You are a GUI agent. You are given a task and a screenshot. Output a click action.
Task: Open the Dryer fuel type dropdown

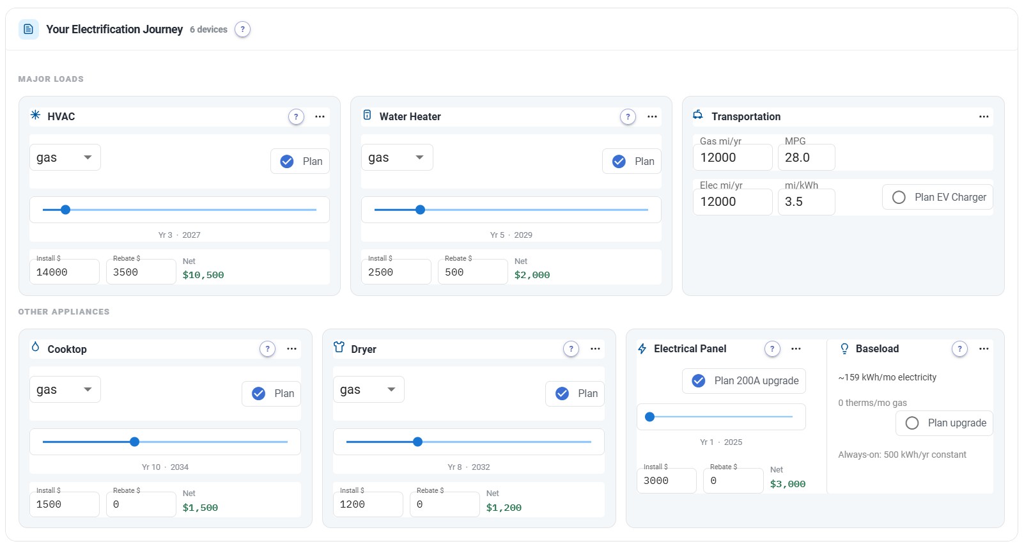[369, 389]
